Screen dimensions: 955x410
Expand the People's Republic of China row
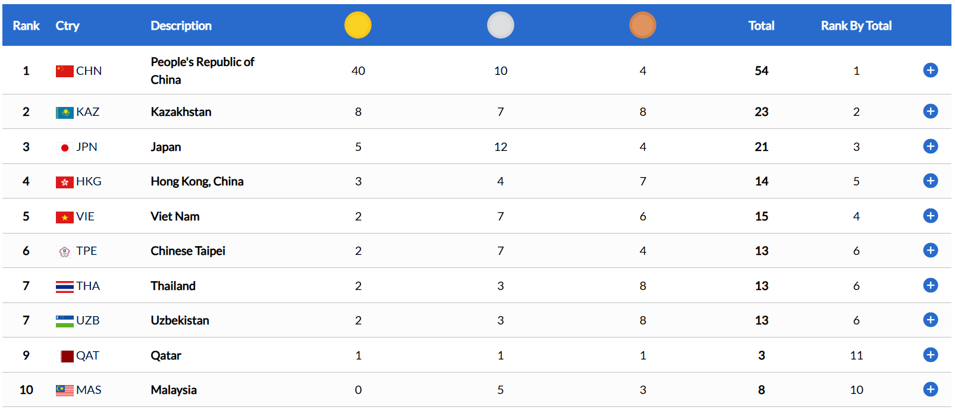click(930, 70)
